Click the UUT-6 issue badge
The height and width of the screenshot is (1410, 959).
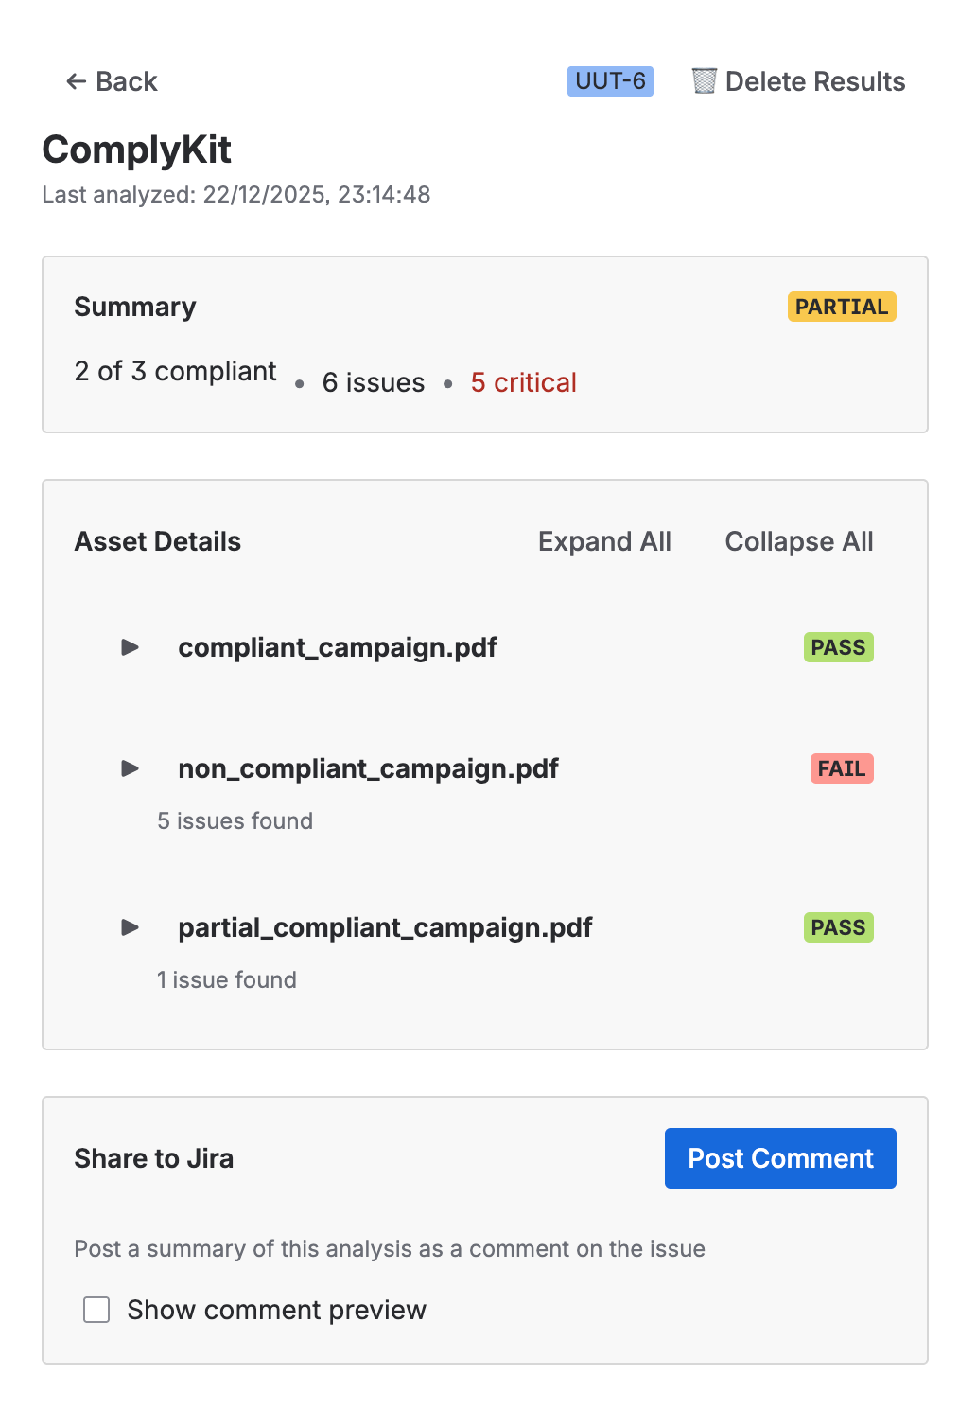[x=610, y=81]
